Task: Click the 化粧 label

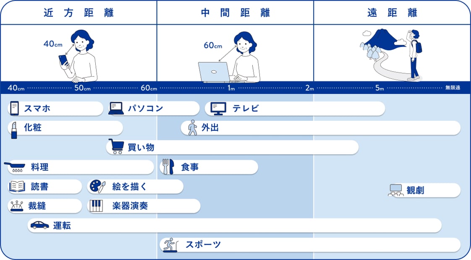Action: 33,127
